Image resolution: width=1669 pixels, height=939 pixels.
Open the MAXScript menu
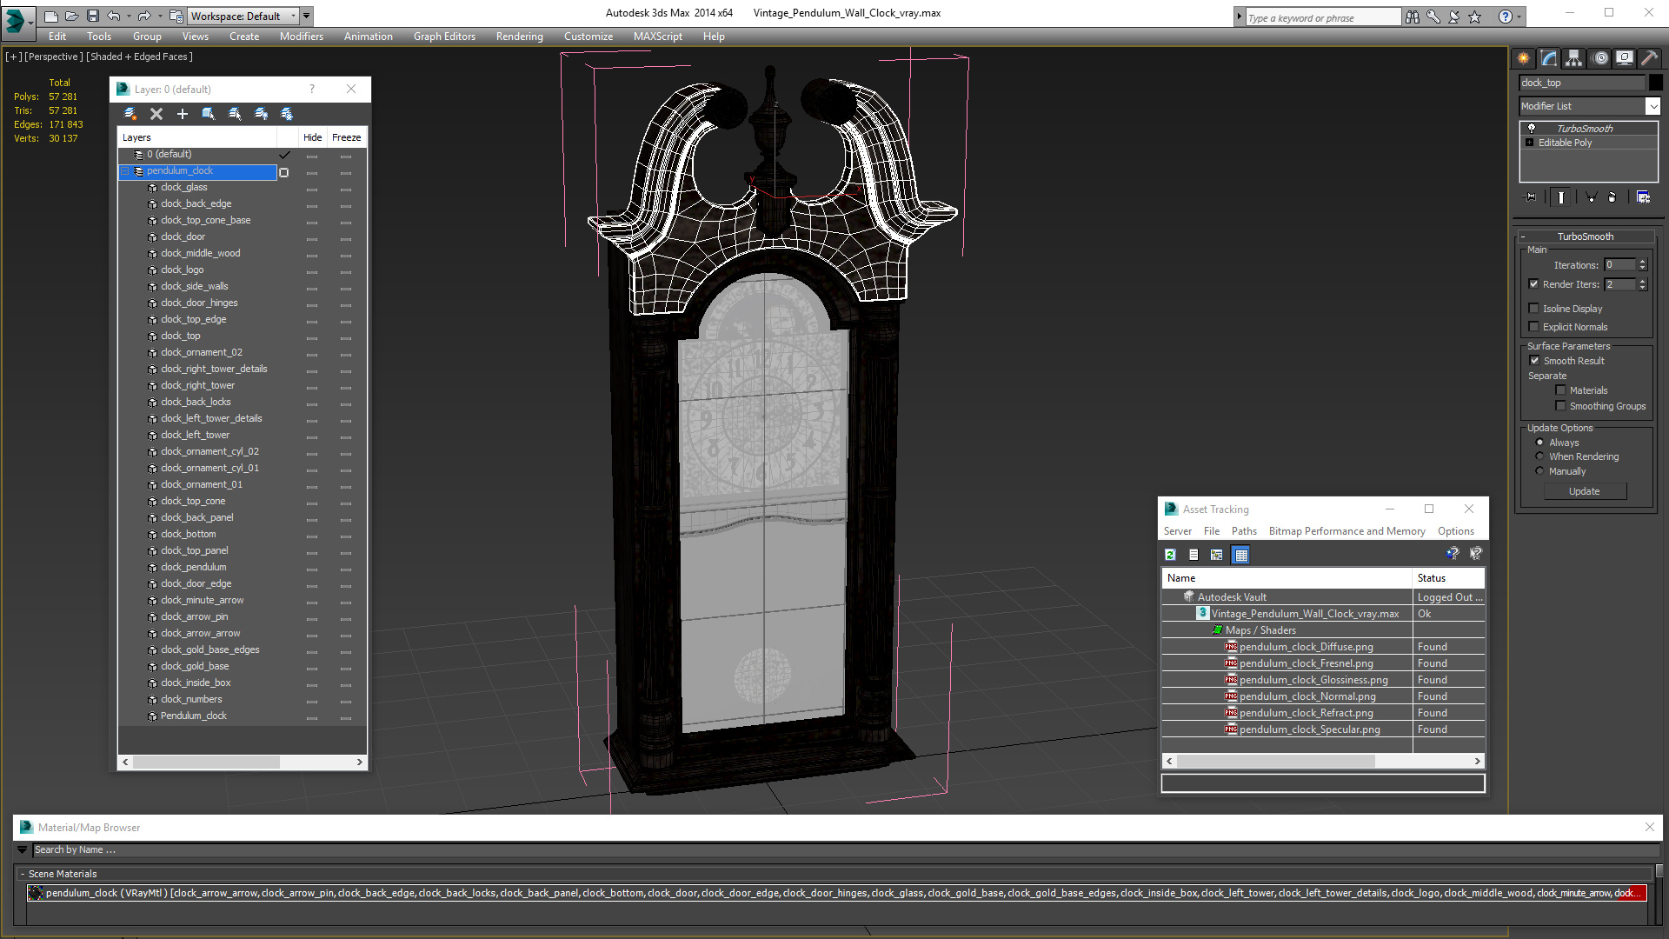point(657,37)
